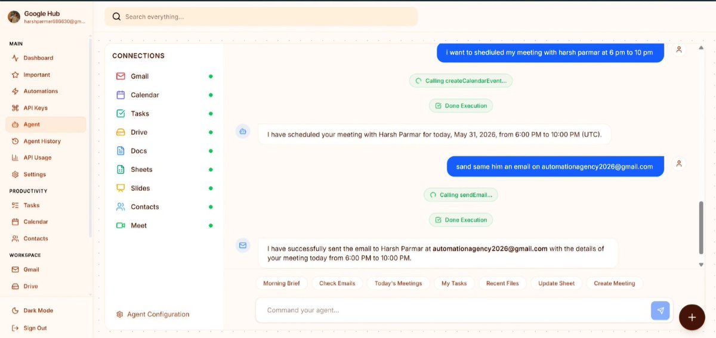The width and height of the screenshot is (716, 338).
Task: Click the bot avatar beside scheduled message
Action: (243, 131)
